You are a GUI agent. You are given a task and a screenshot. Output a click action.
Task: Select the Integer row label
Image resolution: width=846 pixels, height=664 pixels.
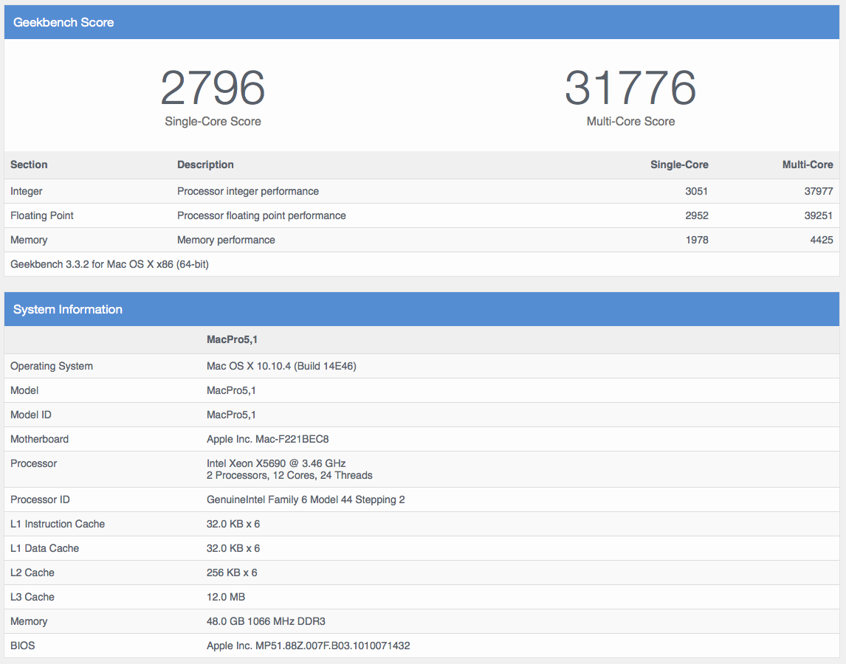click(x=27, y=192)
